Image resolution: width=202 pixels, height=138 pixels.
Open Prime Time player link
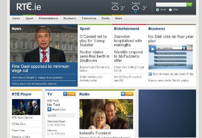(18, 130)
